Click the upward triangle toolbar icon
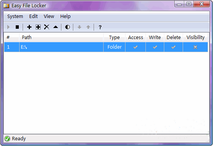Screen dimensions: 213x146 (x=56, y=27)
